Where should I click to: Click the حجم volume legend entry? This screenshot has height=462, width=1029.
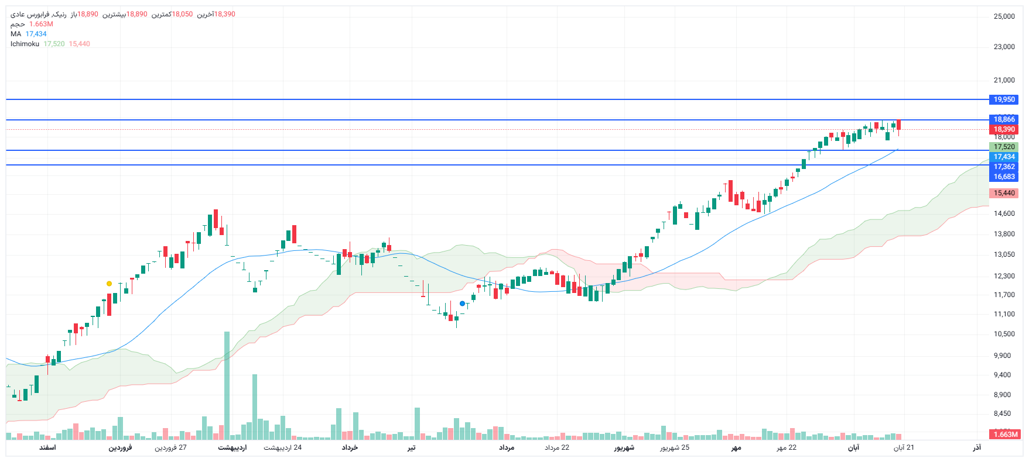pos(18,24)
